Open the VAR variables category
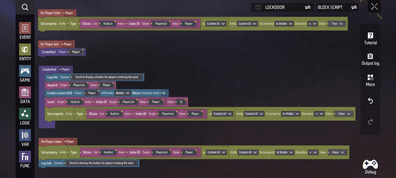Viewport: 396px width, 178px height. click(25, 138)
